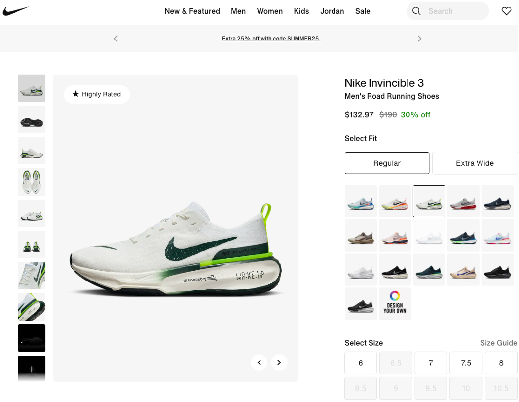
Task: Select the faded all-white colorway in second row
Action: 429,235
